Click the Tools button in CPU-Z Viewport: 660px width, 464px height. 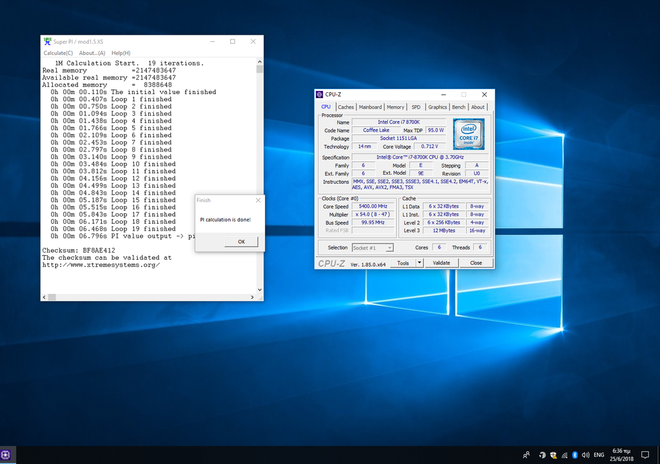pyautogui.click(x=403, y=263)
